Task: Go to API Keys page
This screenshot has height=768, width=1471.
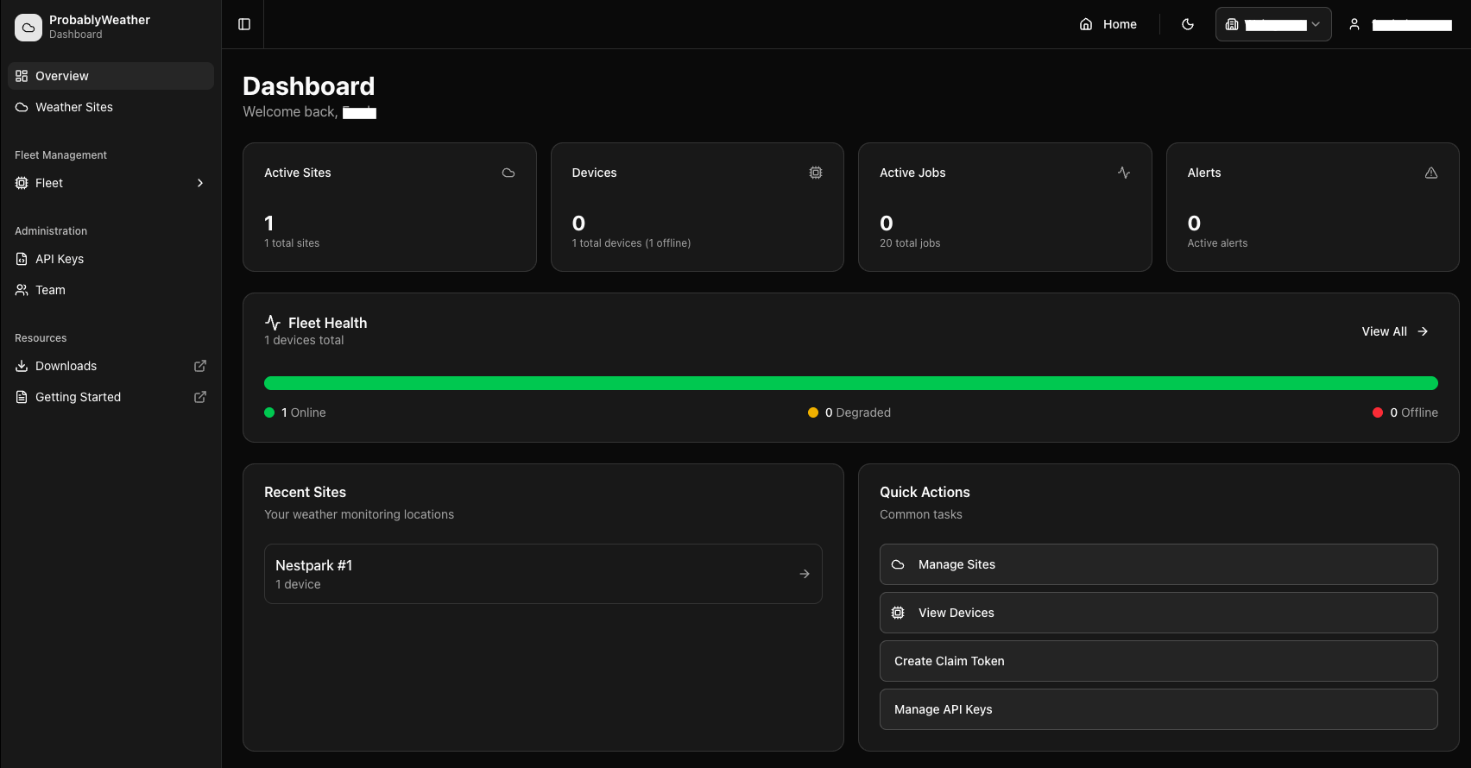Action: click(60, 259)
